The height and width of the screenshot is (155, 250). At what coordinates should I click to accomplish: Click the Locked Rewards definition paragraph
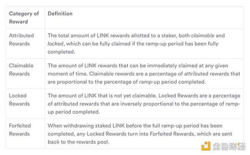(144, 104)
